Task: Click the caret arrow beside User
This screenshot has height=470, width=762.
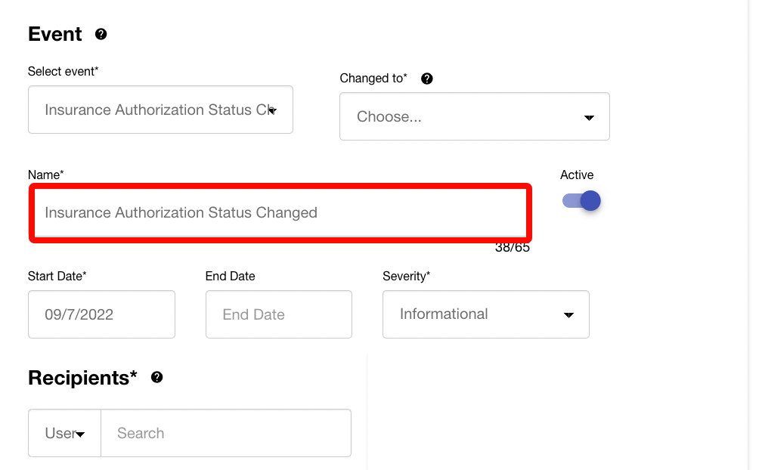Action: [x=79, y=434]
